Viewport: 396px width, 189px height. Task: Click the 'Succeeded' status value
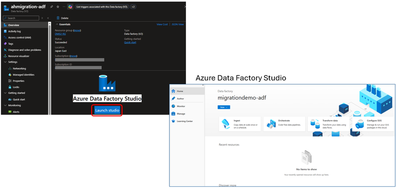coord(61,42)
